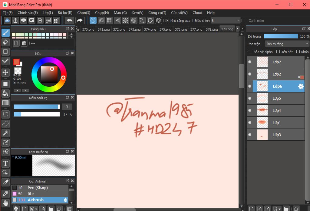The height and width of the screenshot is (211, 310).
Task: Undock the Kiểm soát cọ panel
Action: [x=68, y=97]
